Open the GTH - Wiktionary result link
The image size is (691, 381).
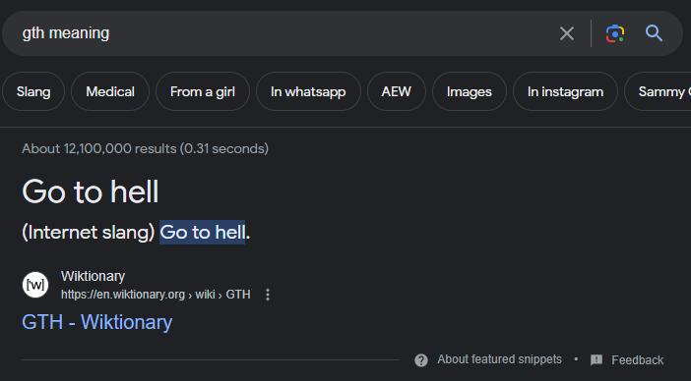[96, 322]
